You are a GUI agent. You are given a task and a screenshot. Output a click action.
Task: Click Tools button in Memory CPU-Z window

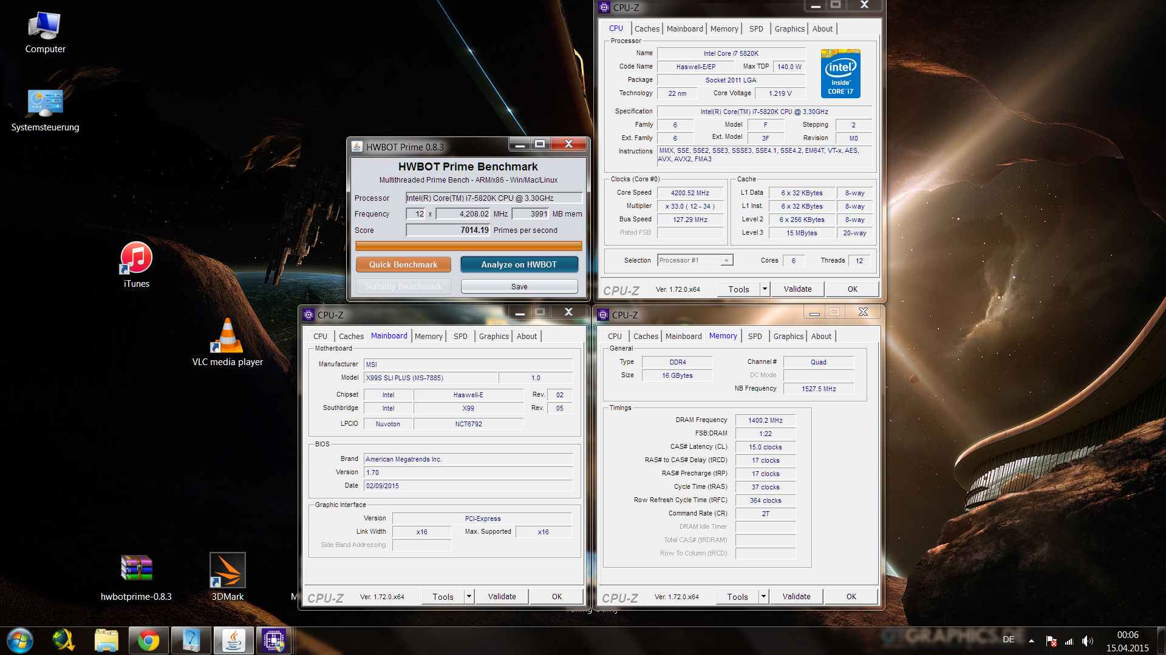coord(737,596)
